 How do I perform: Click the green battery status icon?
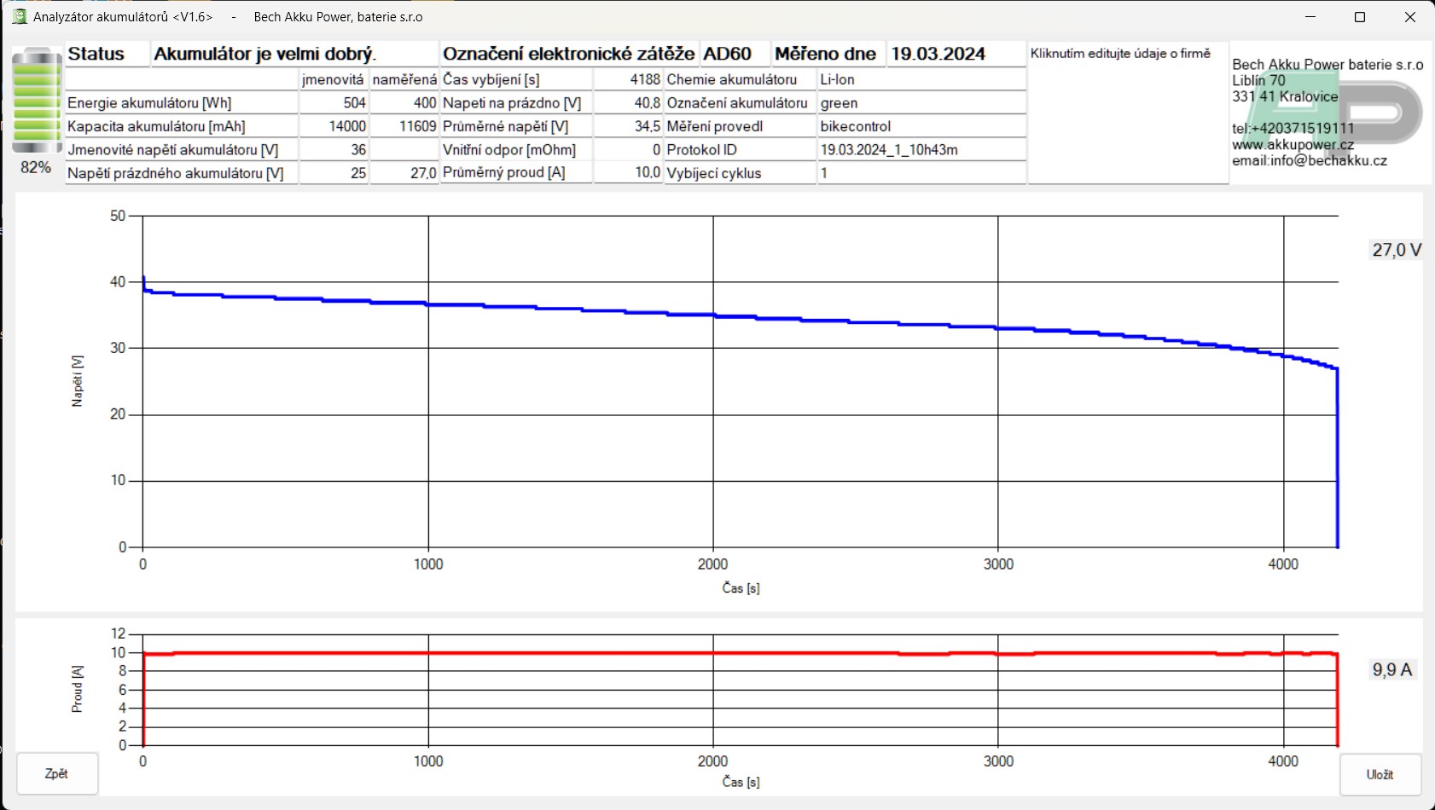pyautogui.click(x=37, y=101)
